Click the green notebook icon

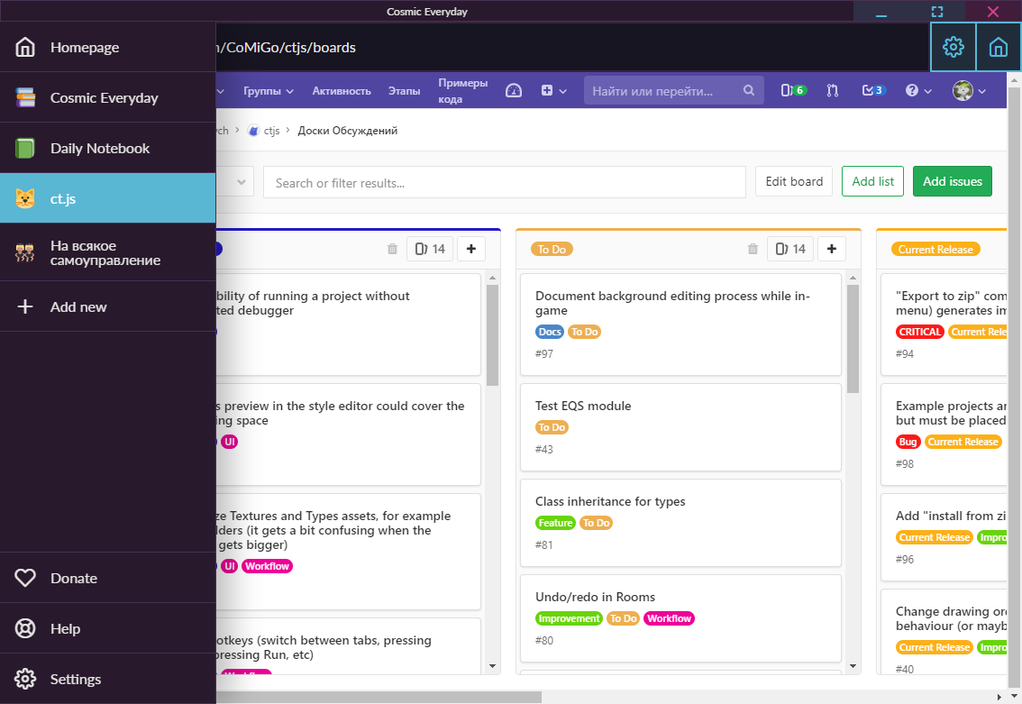click(x=24, y=148)
